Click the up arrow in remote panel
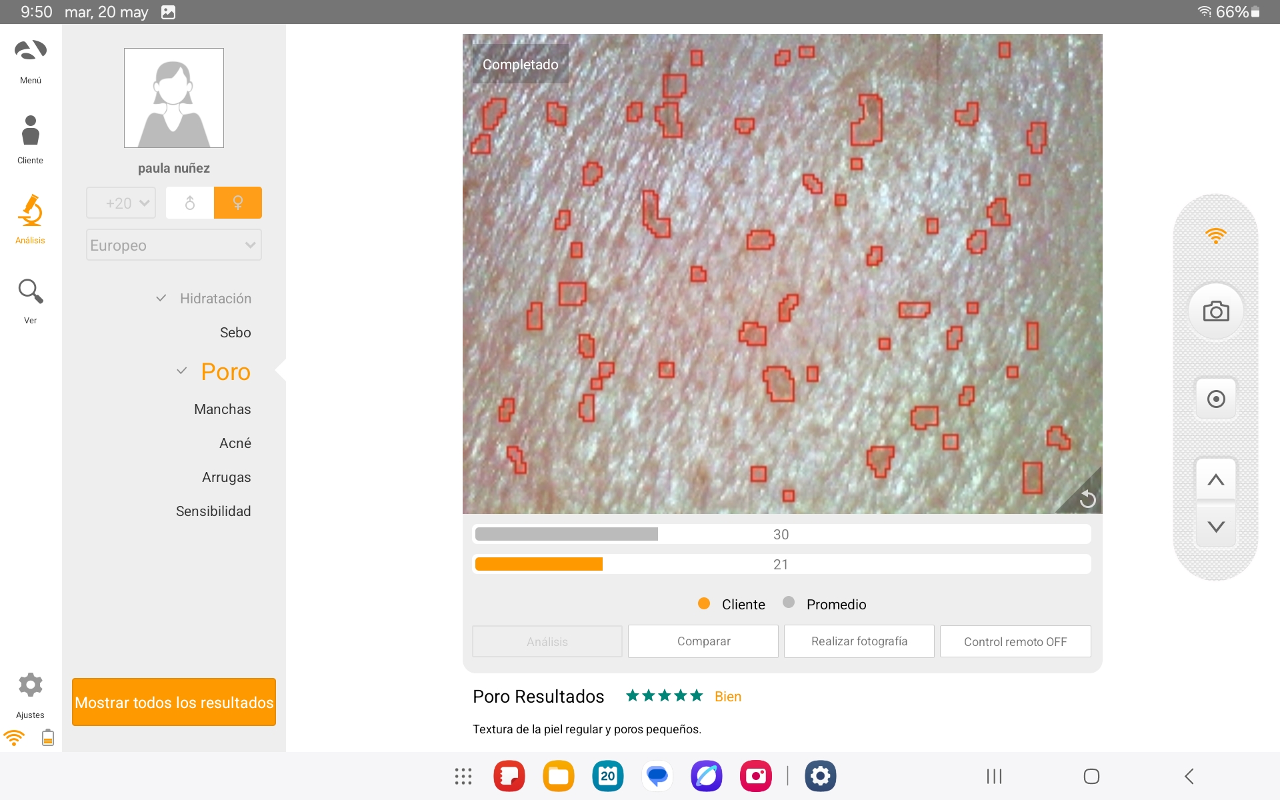Image resolution: width=1280 pixels, height=800 pixels. click(x=1216, y=479)
